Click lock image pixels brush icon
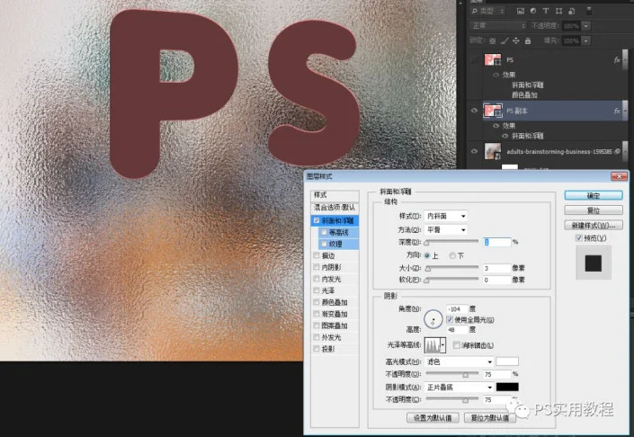The image size is (634, 437). coord(505,40)
